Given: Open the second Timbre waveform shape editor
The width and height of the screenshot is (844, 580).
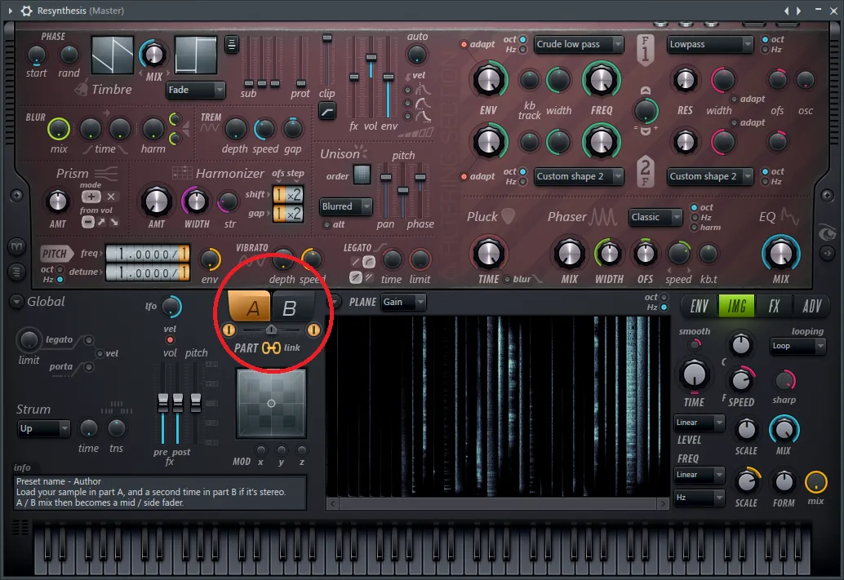Looking at the screenshot, I should pos(196,55).
